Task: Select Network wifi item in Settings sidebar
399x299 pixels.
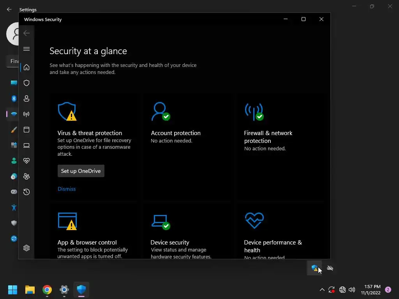Action: tap(14, 114)
